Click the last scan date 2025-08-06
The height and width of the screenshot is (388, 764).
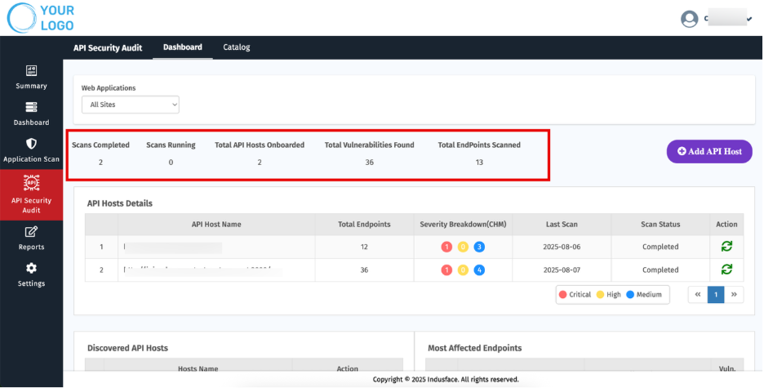pos(562,248)
